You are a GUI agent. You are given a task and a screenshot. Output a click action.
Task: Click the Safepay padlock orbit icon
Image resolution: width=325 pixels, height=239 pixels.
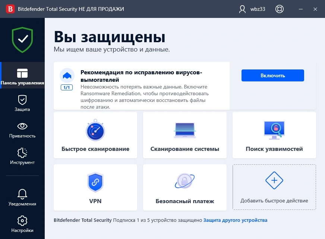[185, 181]
